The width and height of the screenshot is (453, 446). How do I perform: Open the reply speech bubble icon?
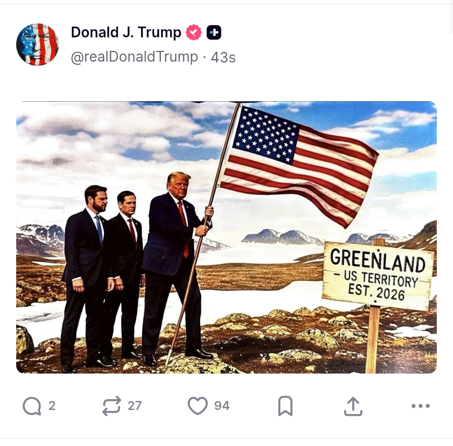(x=32, y=406)
